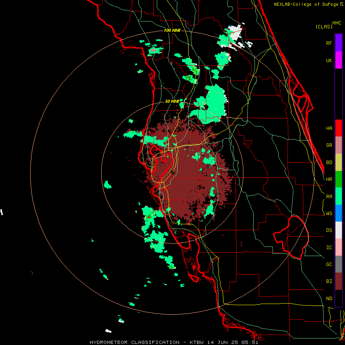Click the purple RF legend color swatch
The width and height of the screenshot is (345, 345).
pos(338,43)
